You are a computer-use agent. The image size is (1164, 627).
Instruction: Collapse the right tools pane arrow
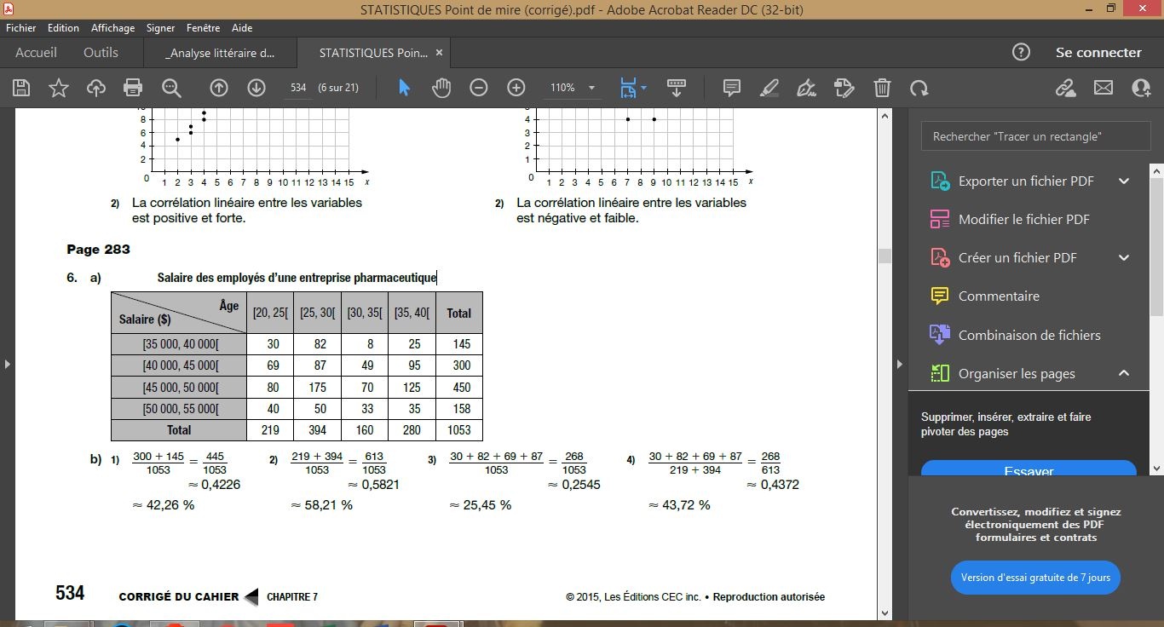pos(899,365)
